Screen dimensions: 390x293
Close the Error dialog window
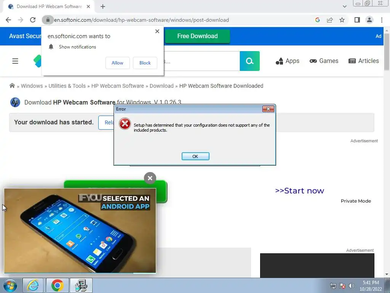click(x=268, y=109)
